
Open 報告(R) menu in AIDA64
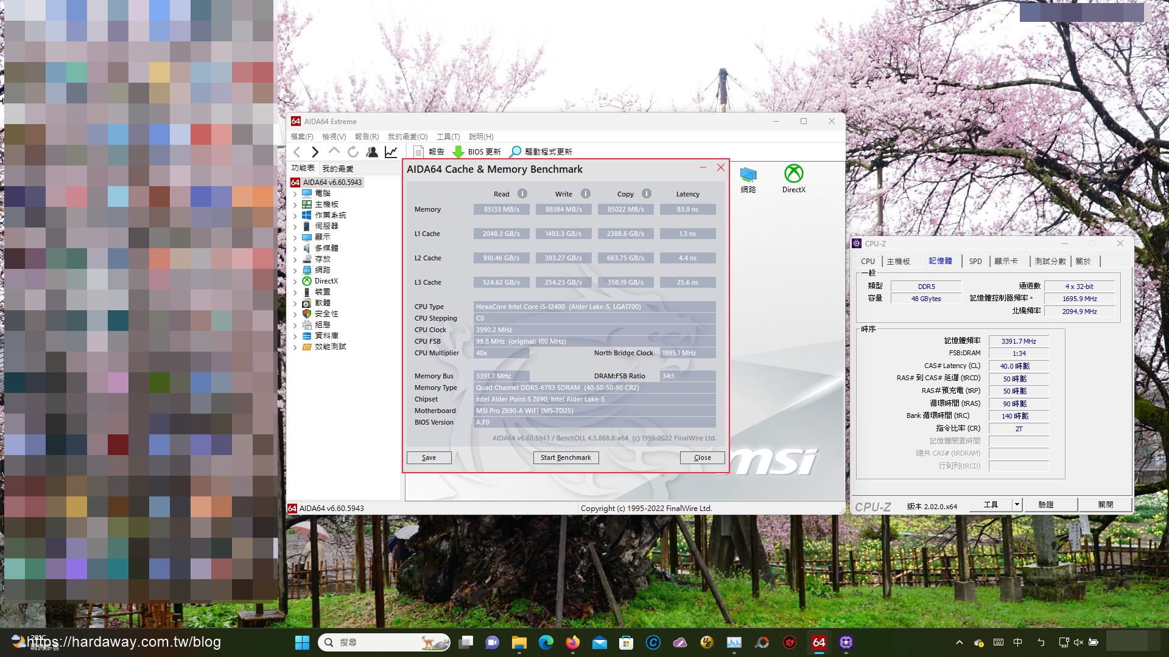point(367,137)
